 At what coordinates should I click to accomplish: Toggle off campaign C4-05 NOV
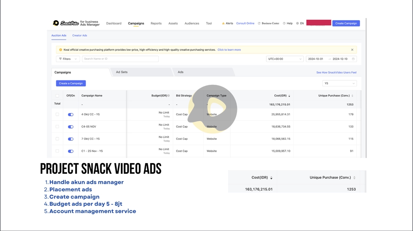[x=71, y=127]
